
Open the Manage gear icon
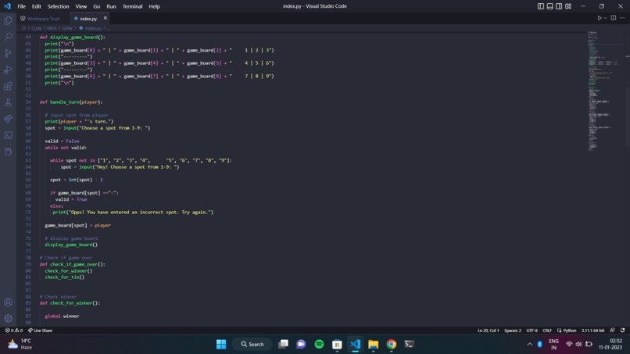coord(8,319)
